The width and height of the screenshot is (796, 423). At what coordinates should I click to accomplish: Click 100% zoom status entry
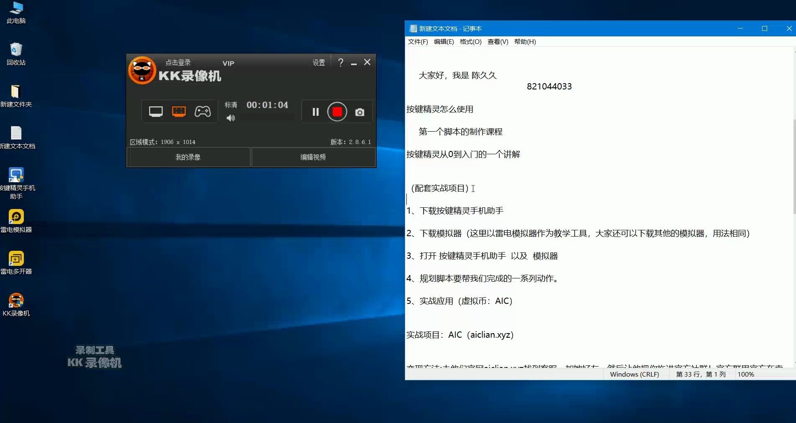click(746, 375)
